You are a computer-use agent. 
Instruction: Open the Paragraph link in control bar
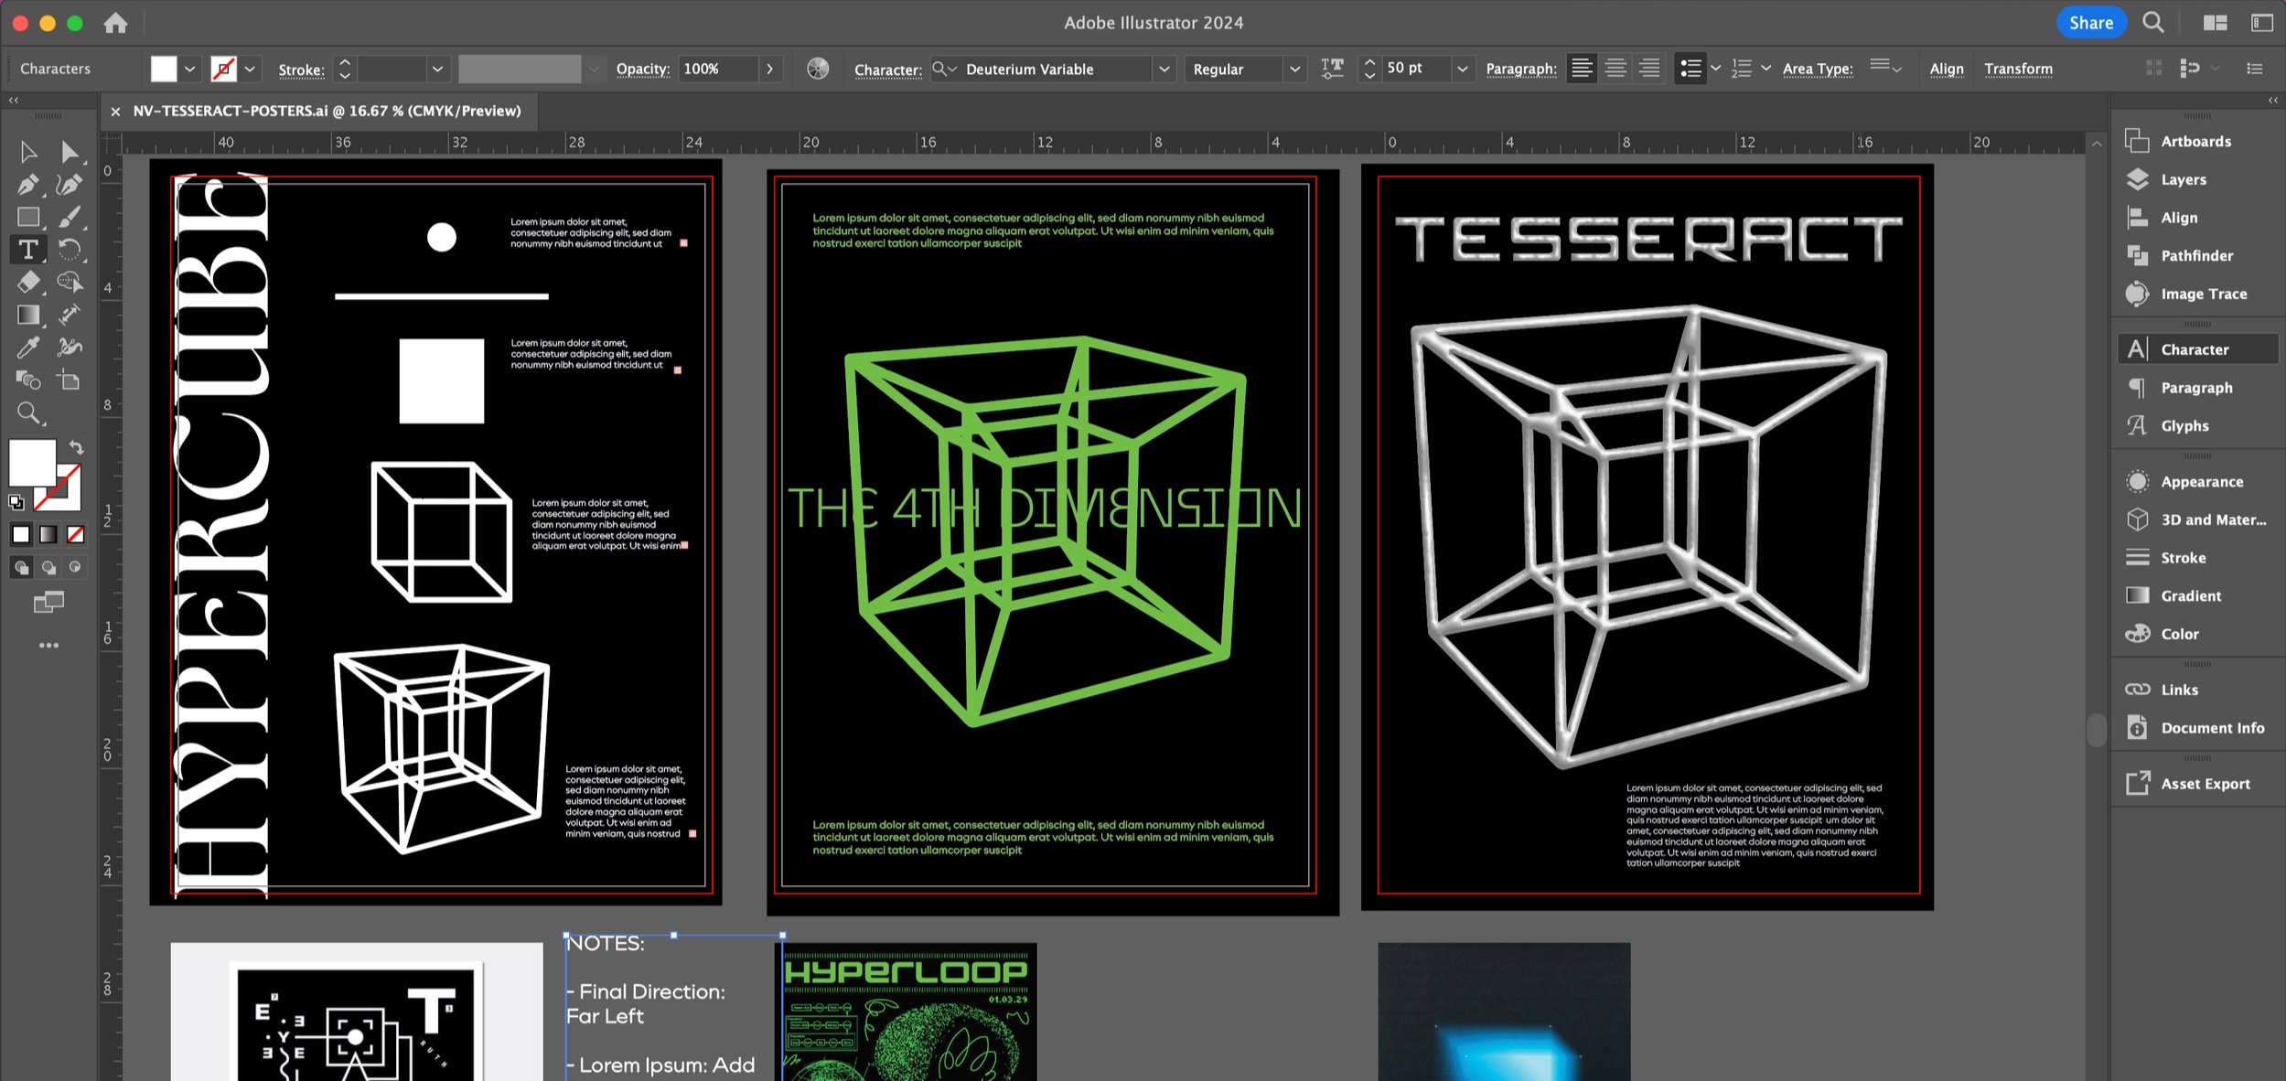click(1520, 69)
